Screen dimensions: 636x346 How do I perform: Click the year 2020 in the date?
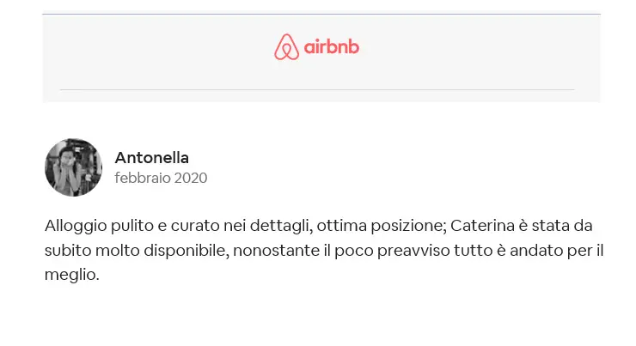coord(191,178)
